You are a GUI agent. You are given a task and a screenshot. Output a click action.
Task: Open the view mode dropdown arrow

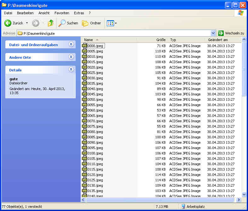pyautogui.click(x=116, y=23)
